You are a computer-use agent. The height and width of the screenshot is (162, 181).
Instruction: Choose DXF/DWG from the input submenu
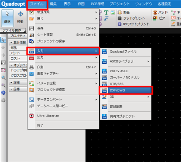(126, 90)
